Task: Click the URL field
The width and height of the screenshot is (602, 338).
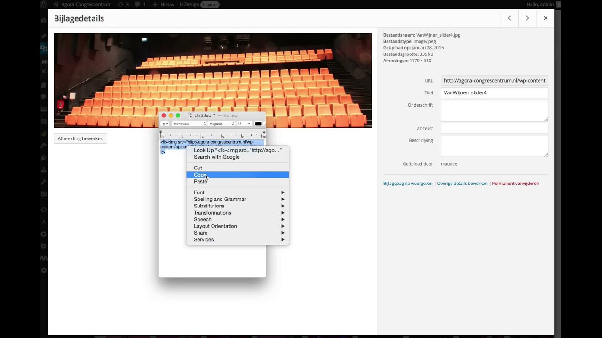Action: point(494,81)
